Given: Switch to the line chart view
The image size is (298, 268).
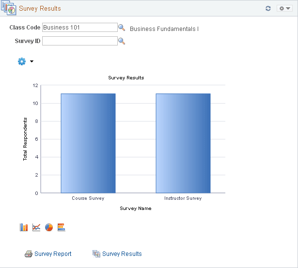Looking at the screenshot, I should pos(36,227).
